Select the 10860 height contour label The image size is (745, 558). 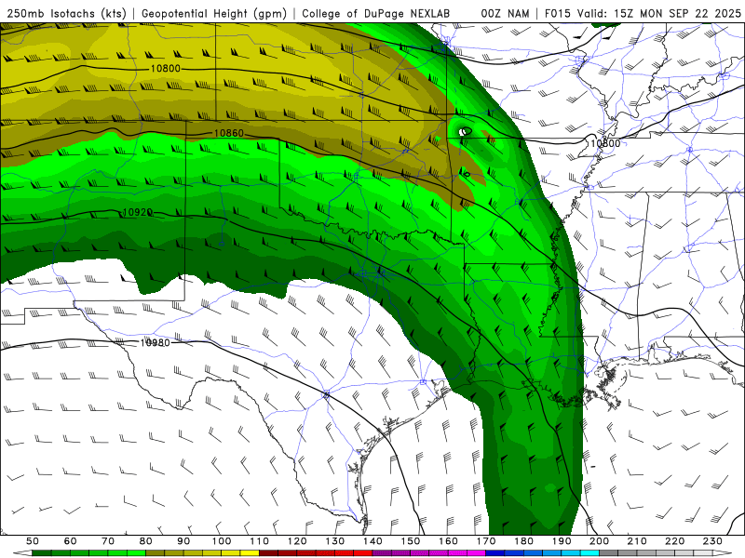228,133
